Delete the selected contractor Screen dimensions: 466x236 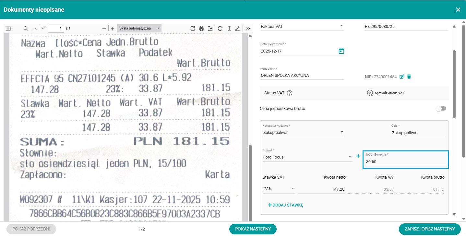pyautogui.click(x=409, y=77)
